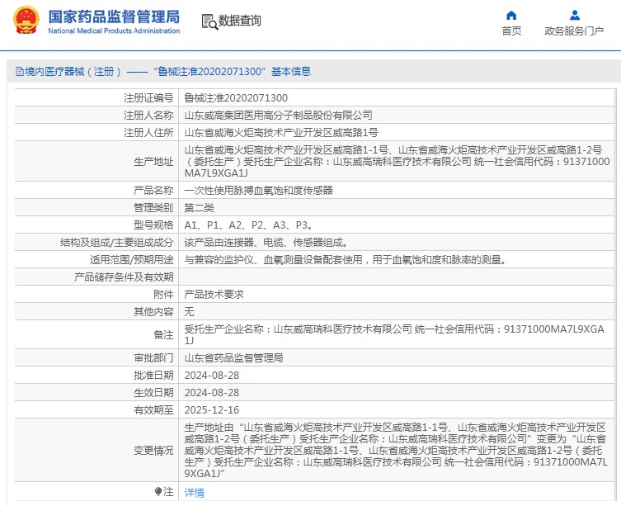Click the 产品名称 row label

pos(153,191)
